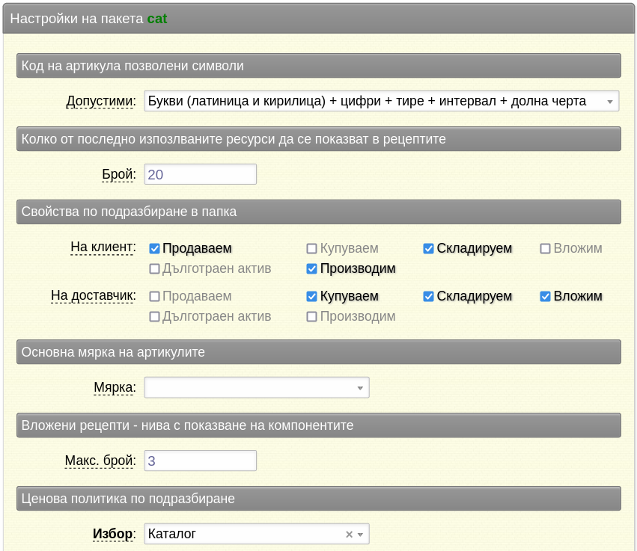Screen dimensions: 637x551
Task: Click the На доставчик label
Action: [94, 295]
